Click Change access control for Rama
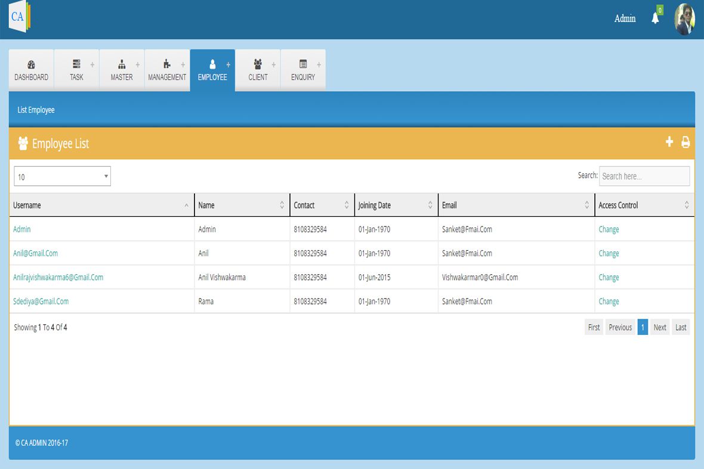Screen dimensions: 704x469 coord(609,302)
